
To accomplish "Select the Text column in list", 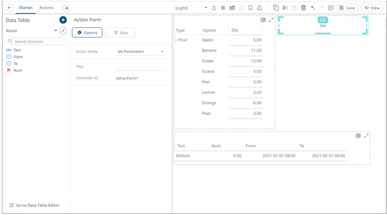I will tap(17, 50).
